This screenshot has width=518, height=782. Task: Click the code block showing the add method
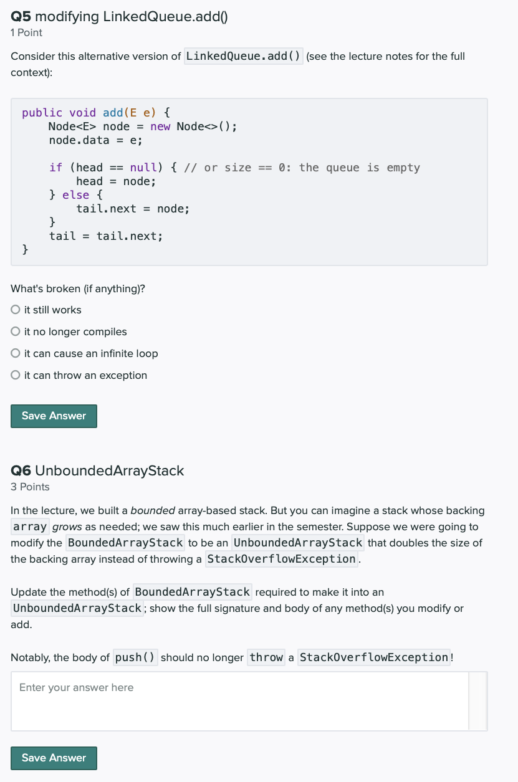coord(249,181)
